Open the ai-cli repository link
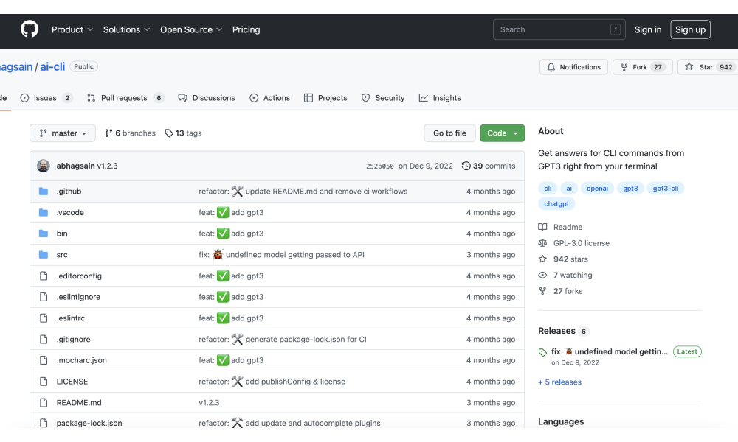738x442 pixels. (52, 67)
